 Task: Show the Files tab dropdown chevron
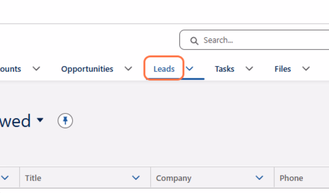pos(306,69)
